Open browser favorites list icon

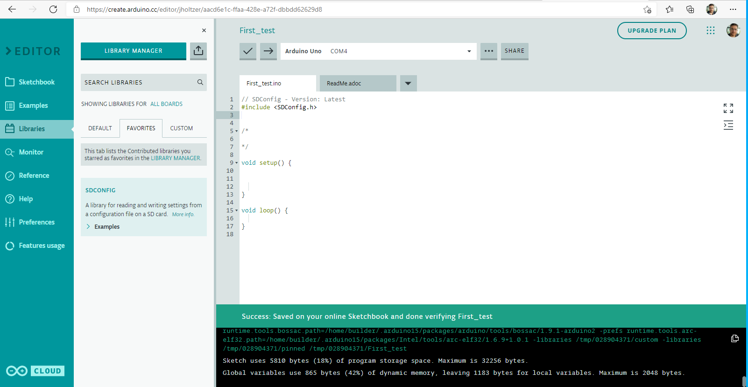coord(670,9)
